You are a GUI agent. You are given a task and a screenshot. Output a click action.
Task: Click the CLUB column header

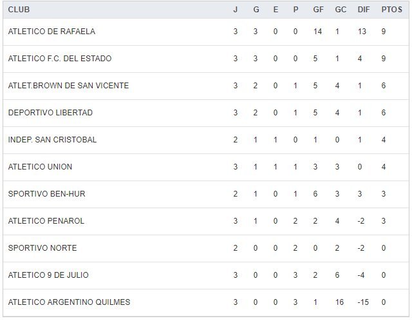pyautogui.click(x=19, y=10)
